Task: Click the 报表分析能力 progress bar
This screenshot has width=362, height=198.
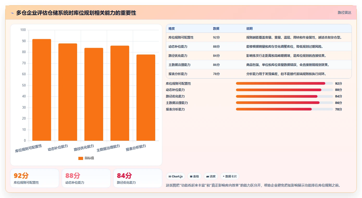Action: (284, 109)
